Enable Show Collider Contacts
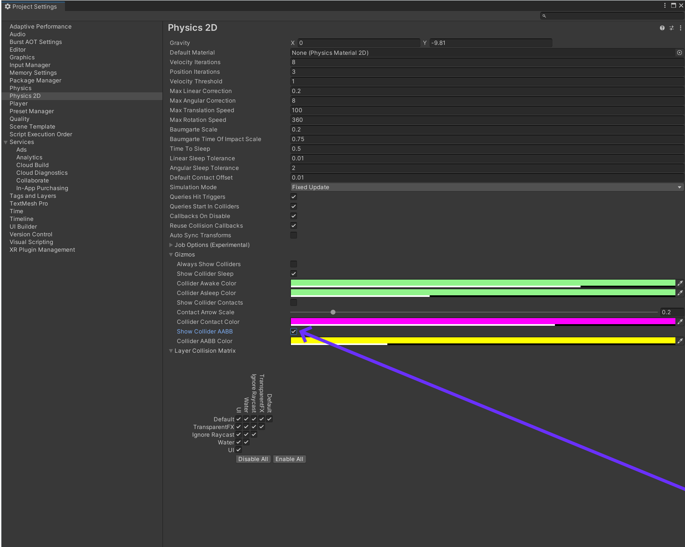685x547 pixels. tap(293, 302)
